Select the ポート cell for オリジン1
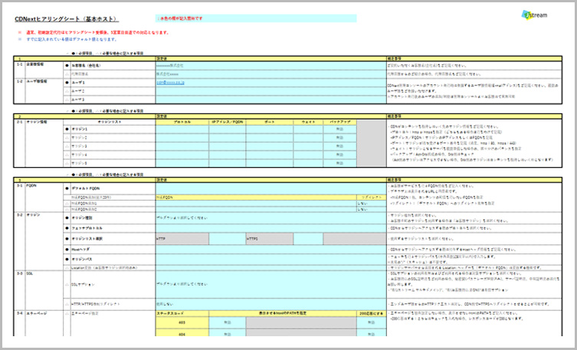The width and height of the screenshot is (577, 350). click(270, 129)
